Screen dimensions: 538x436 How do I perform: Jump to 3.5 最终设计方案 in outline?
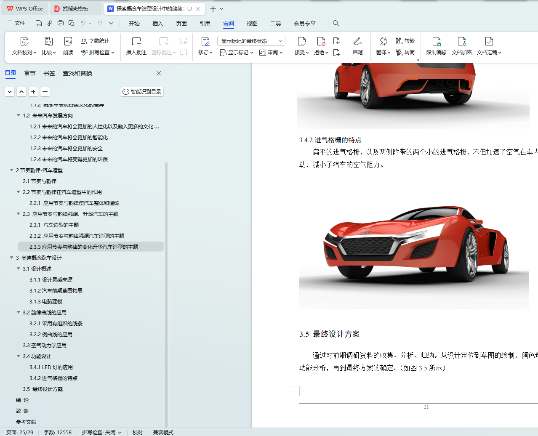[x=43, y=389]
